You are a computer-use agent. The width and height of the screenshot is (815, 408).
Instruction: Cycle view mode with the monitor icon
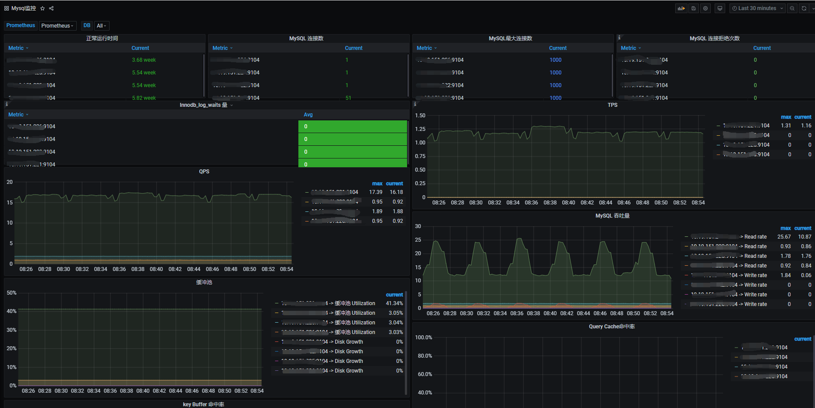(719, 8)
